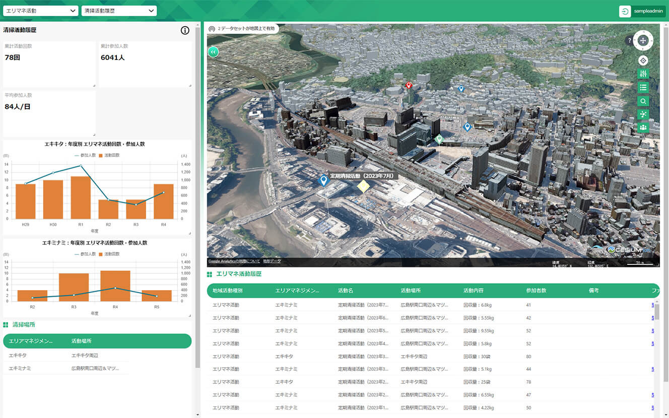
Task: Click the magnifier search icon on map
Action: (x=643, y=101)
